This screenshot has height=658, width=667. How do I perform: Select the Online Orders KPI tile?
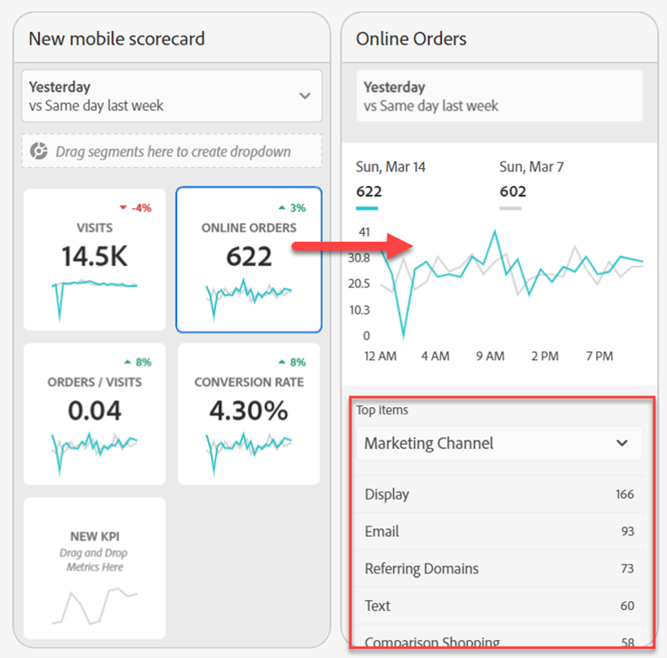[x=249, y=260]
